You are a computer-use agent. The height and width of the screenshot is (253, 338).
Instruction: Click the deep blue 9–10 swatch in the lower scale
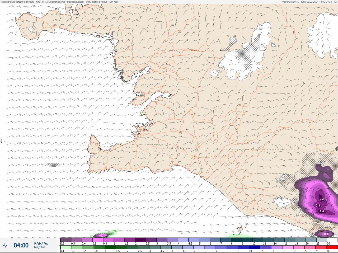click(244, 247)
